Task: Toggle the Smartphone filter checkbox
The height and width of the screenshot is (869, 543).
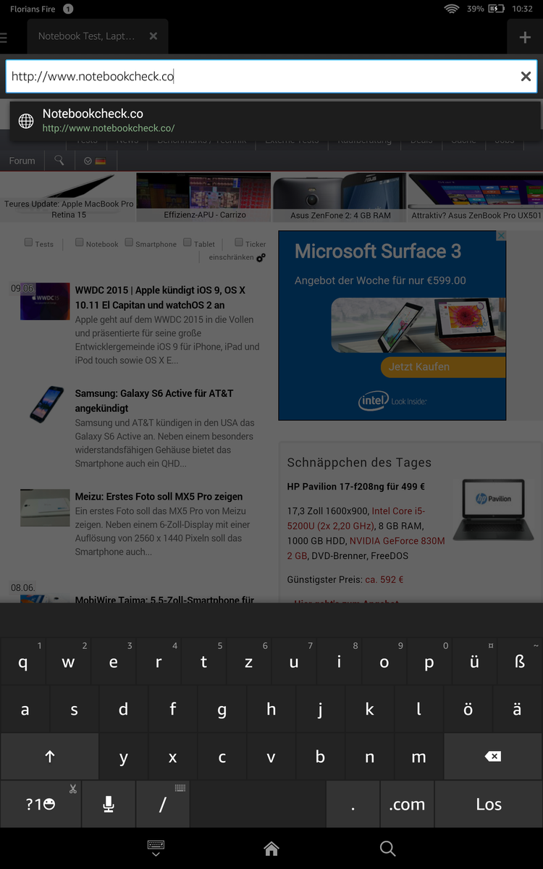Action: tap(129, 243)
